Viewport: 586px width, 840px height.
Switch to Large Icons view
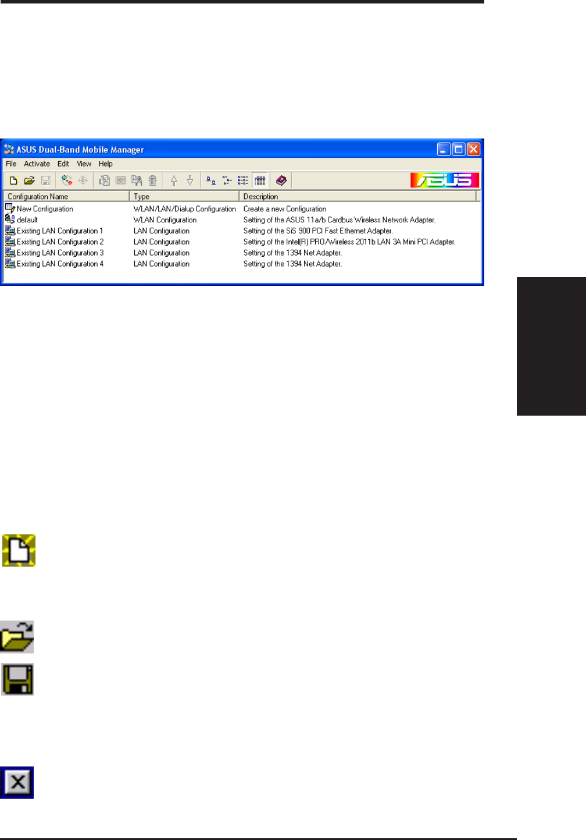click(x=211, y=180)
